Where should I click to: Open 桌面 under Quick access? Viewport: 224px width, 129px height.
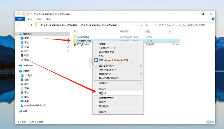[x=26, y=38]
